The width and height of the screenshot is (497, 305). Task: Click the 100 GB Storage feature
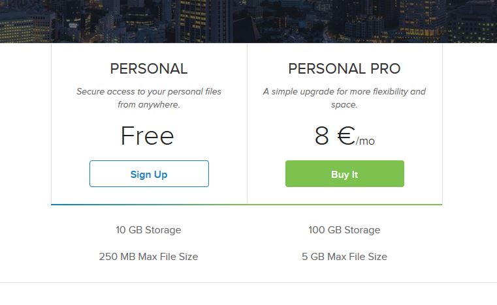[344, 229]
